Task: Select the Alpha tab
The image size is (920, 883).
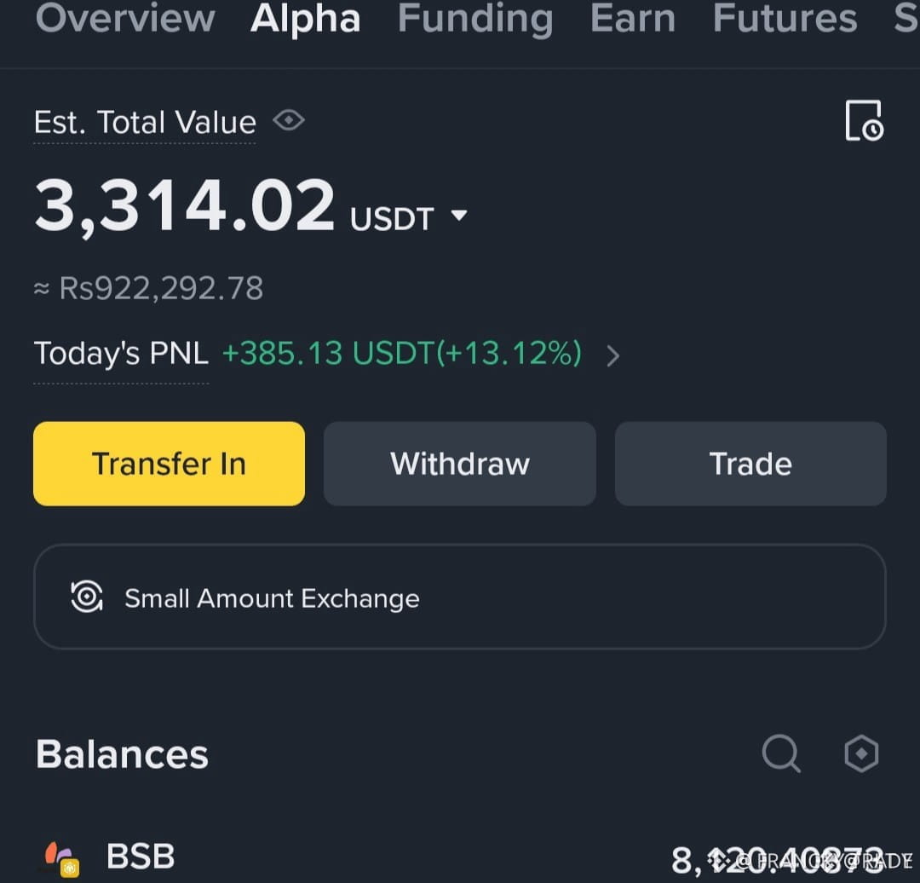Action: 305,18
